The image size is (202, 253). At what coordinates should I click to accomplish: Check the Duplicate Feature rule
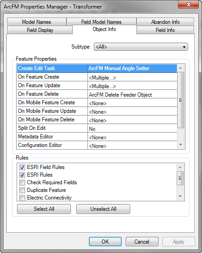[x=22, y=190]
